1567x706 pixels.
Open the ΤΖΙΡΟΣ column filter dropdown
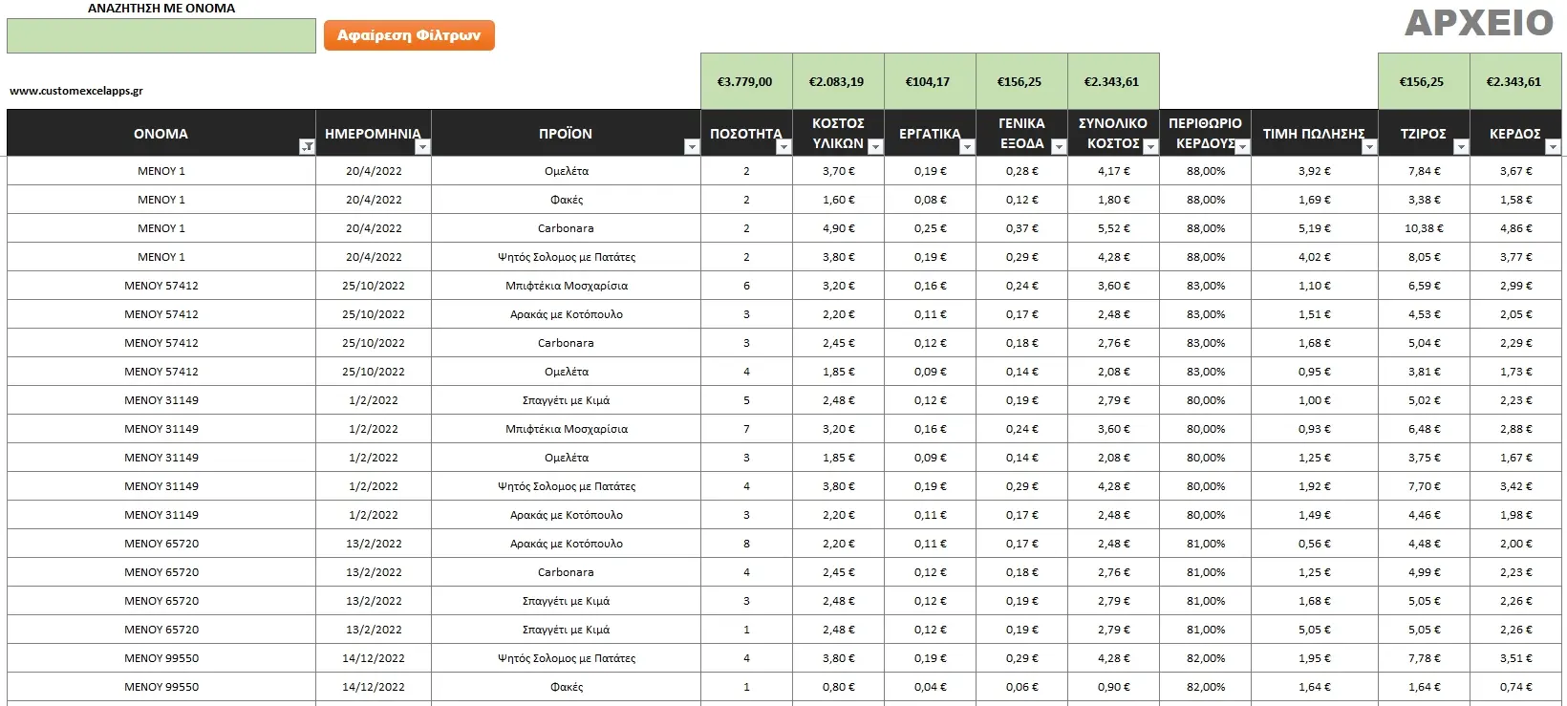pos(1461,146)
